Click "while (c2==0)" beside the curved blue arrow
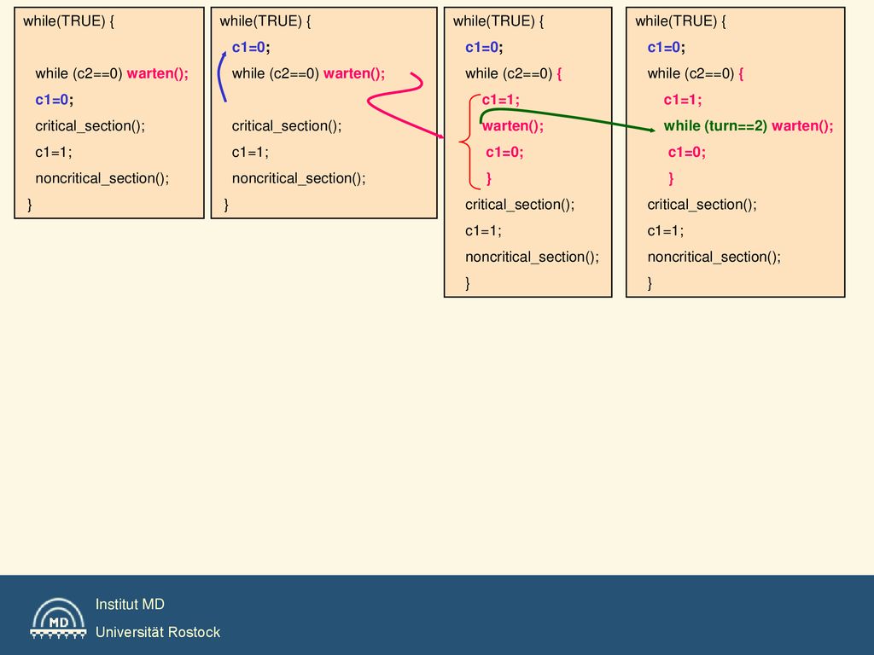 tap(276, 73)
